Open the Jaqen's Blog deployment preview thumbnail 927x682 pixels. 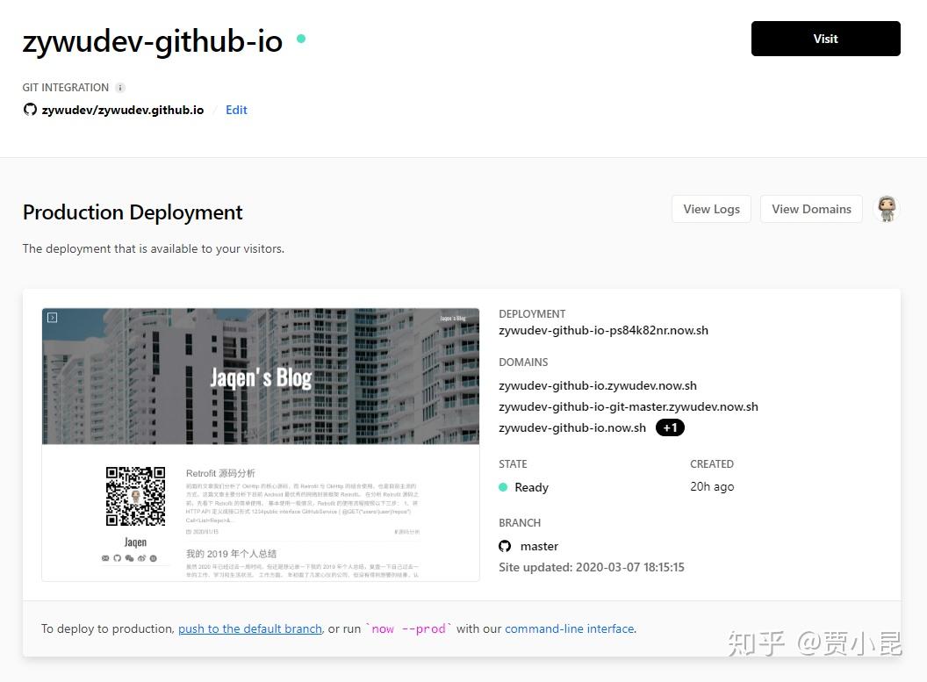(x=261, y=444)
